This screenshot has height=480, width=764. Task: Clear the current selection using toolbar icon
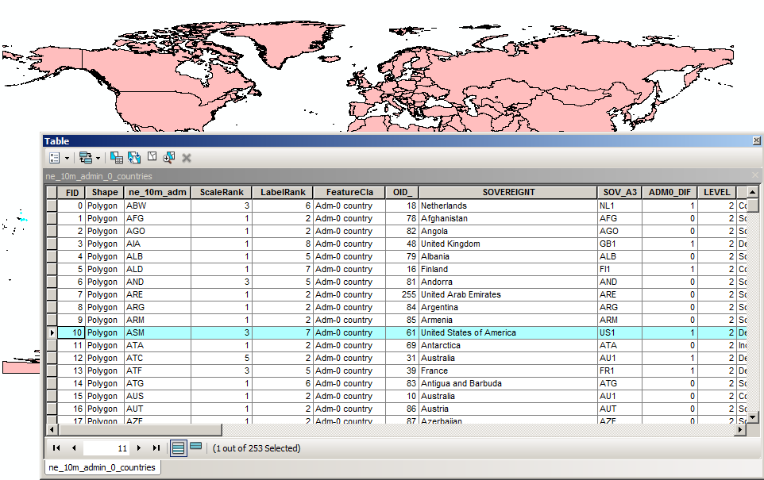[x=151, y=157]
